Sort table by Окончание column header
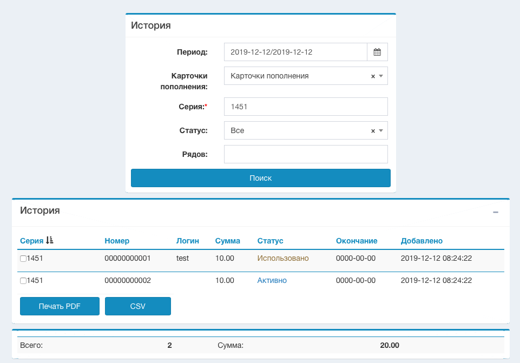 click(356, 241)
